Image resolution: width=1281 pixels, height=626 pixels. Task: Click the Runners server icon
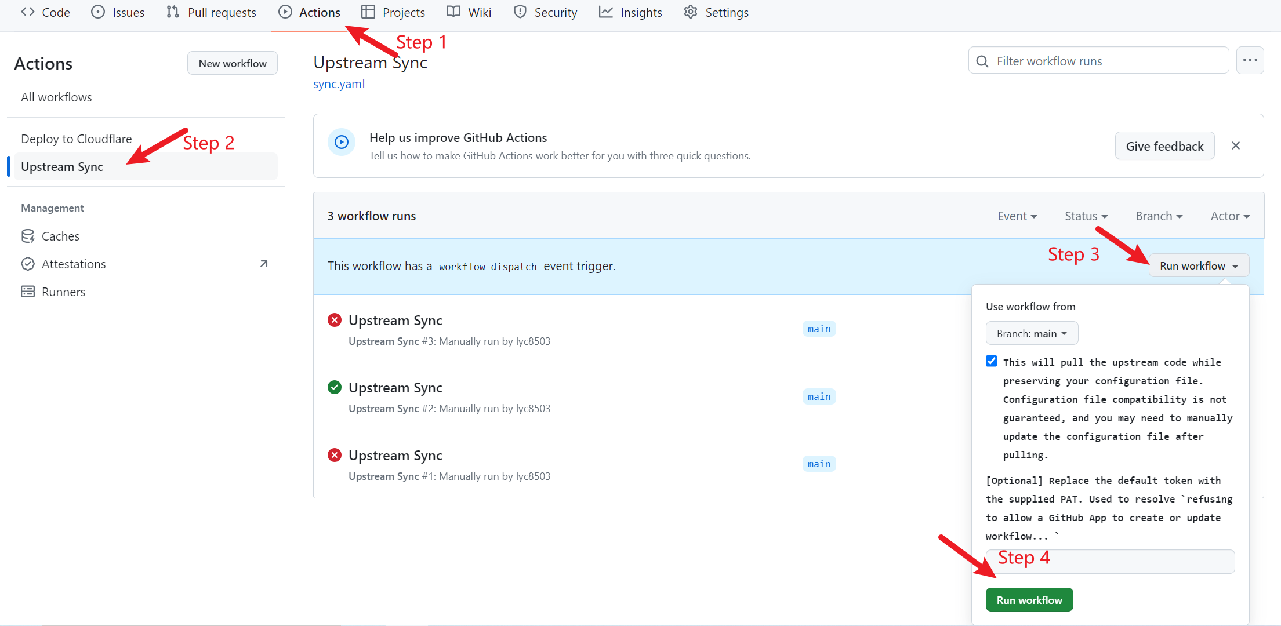[28, 292]
